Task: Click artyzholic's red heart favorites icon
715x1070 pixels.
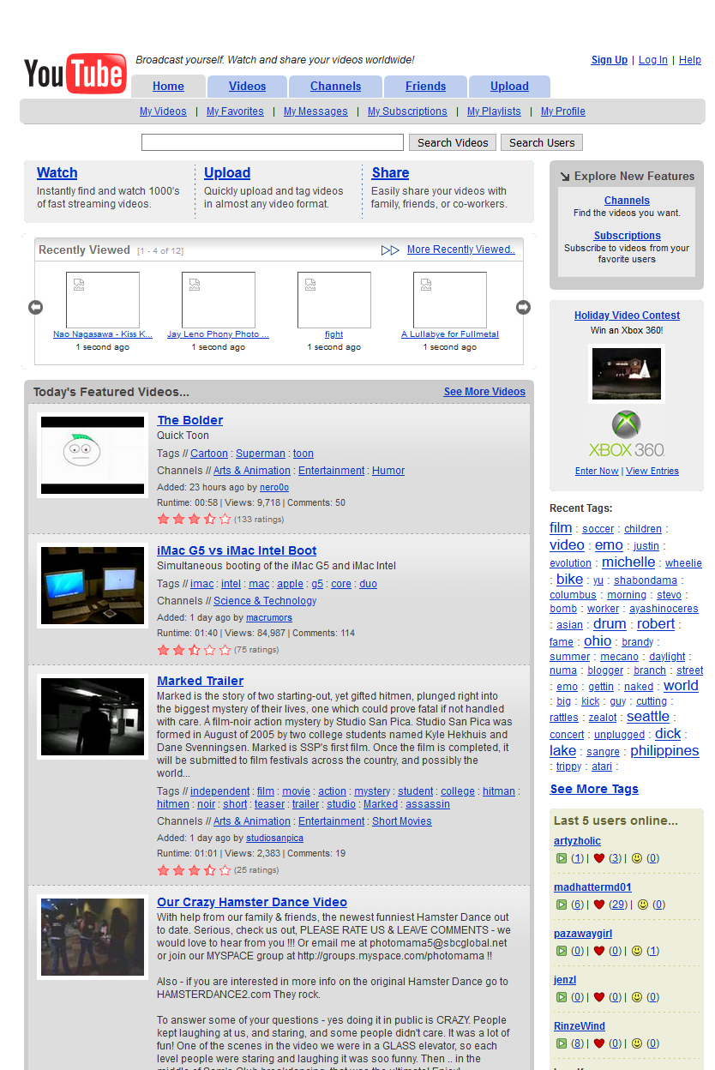Action: pyautogui.click(x=599, y=858)
